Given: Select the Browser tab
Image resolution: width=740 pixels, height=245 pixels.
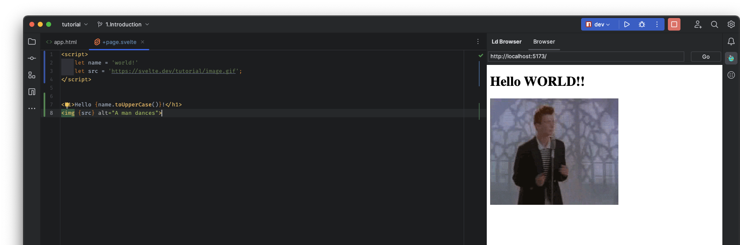Looking at the screenshot, I should 544,41.
